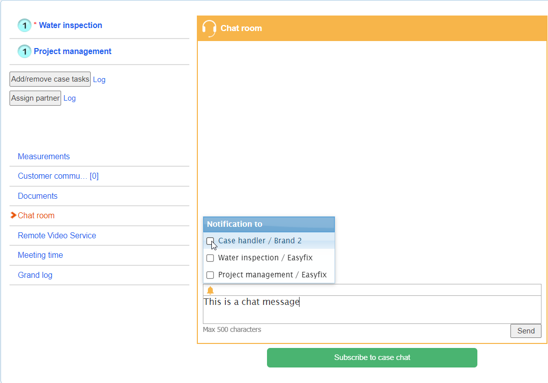Go to Measurements in the side menu
Screen dimensions: 548x383
coord(44,157)
